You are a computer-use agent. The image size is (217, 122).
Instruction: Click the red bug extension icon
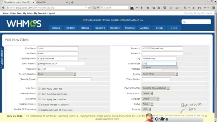click(95, 8)
